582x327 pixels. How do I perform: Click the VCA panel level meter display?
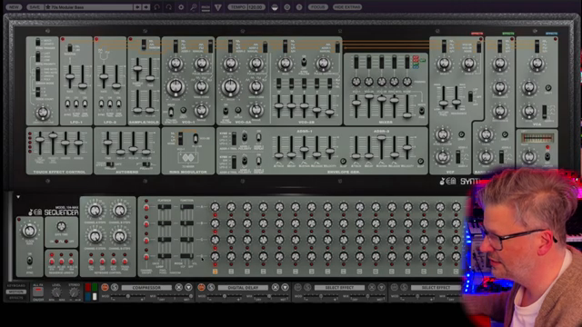(x=537, y=138)
